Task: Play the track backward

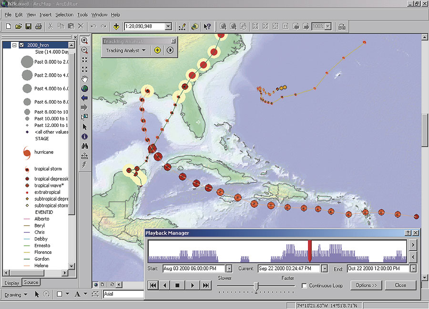Action: click(165, 286)
